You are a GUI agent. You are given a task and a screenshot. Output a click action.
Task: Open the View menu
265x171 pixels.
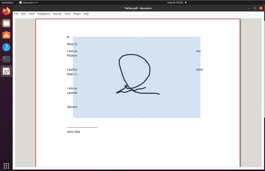[31, 14]
